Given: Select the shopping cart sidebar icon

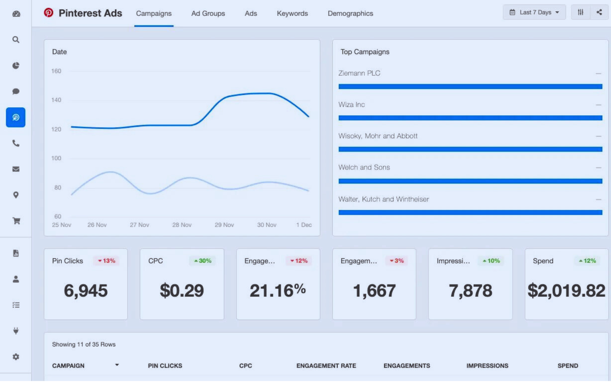Looking at the screenshot, I should pos(16,221).
